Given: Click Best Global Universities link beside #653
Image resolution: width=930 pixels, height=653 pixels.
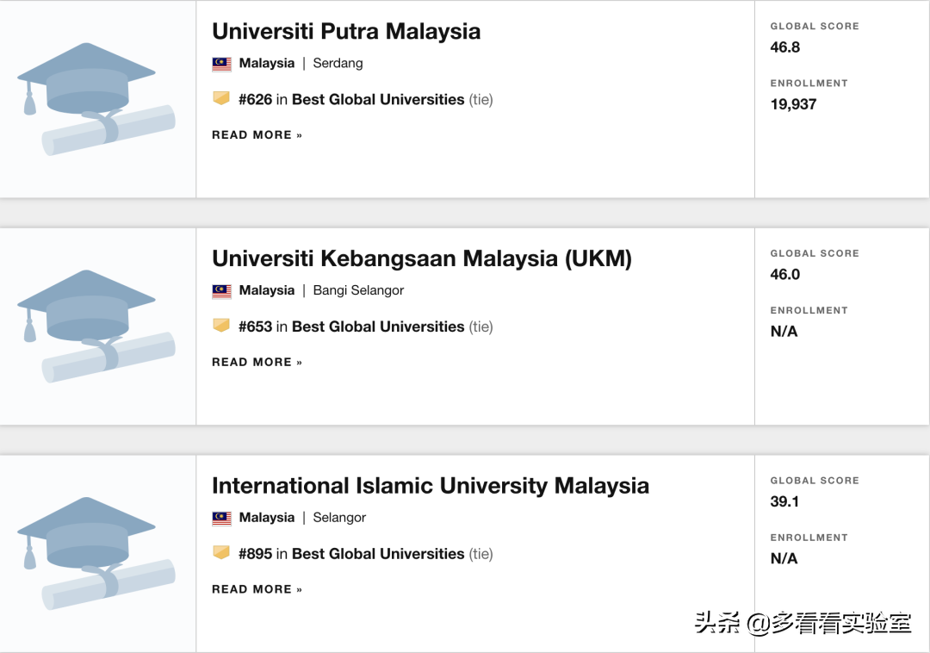Looking at the screenshot, I should (x=378, y=327).
